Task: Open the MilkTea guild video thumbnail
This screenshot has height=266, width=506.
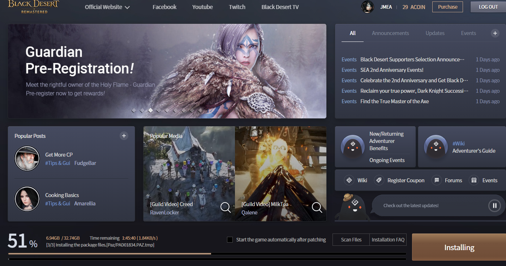Action: 280,174
